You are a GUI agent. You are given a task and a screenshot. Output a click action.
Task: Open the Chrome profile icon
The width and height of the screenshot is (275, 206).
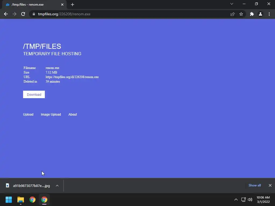click(x=260, y=14)
